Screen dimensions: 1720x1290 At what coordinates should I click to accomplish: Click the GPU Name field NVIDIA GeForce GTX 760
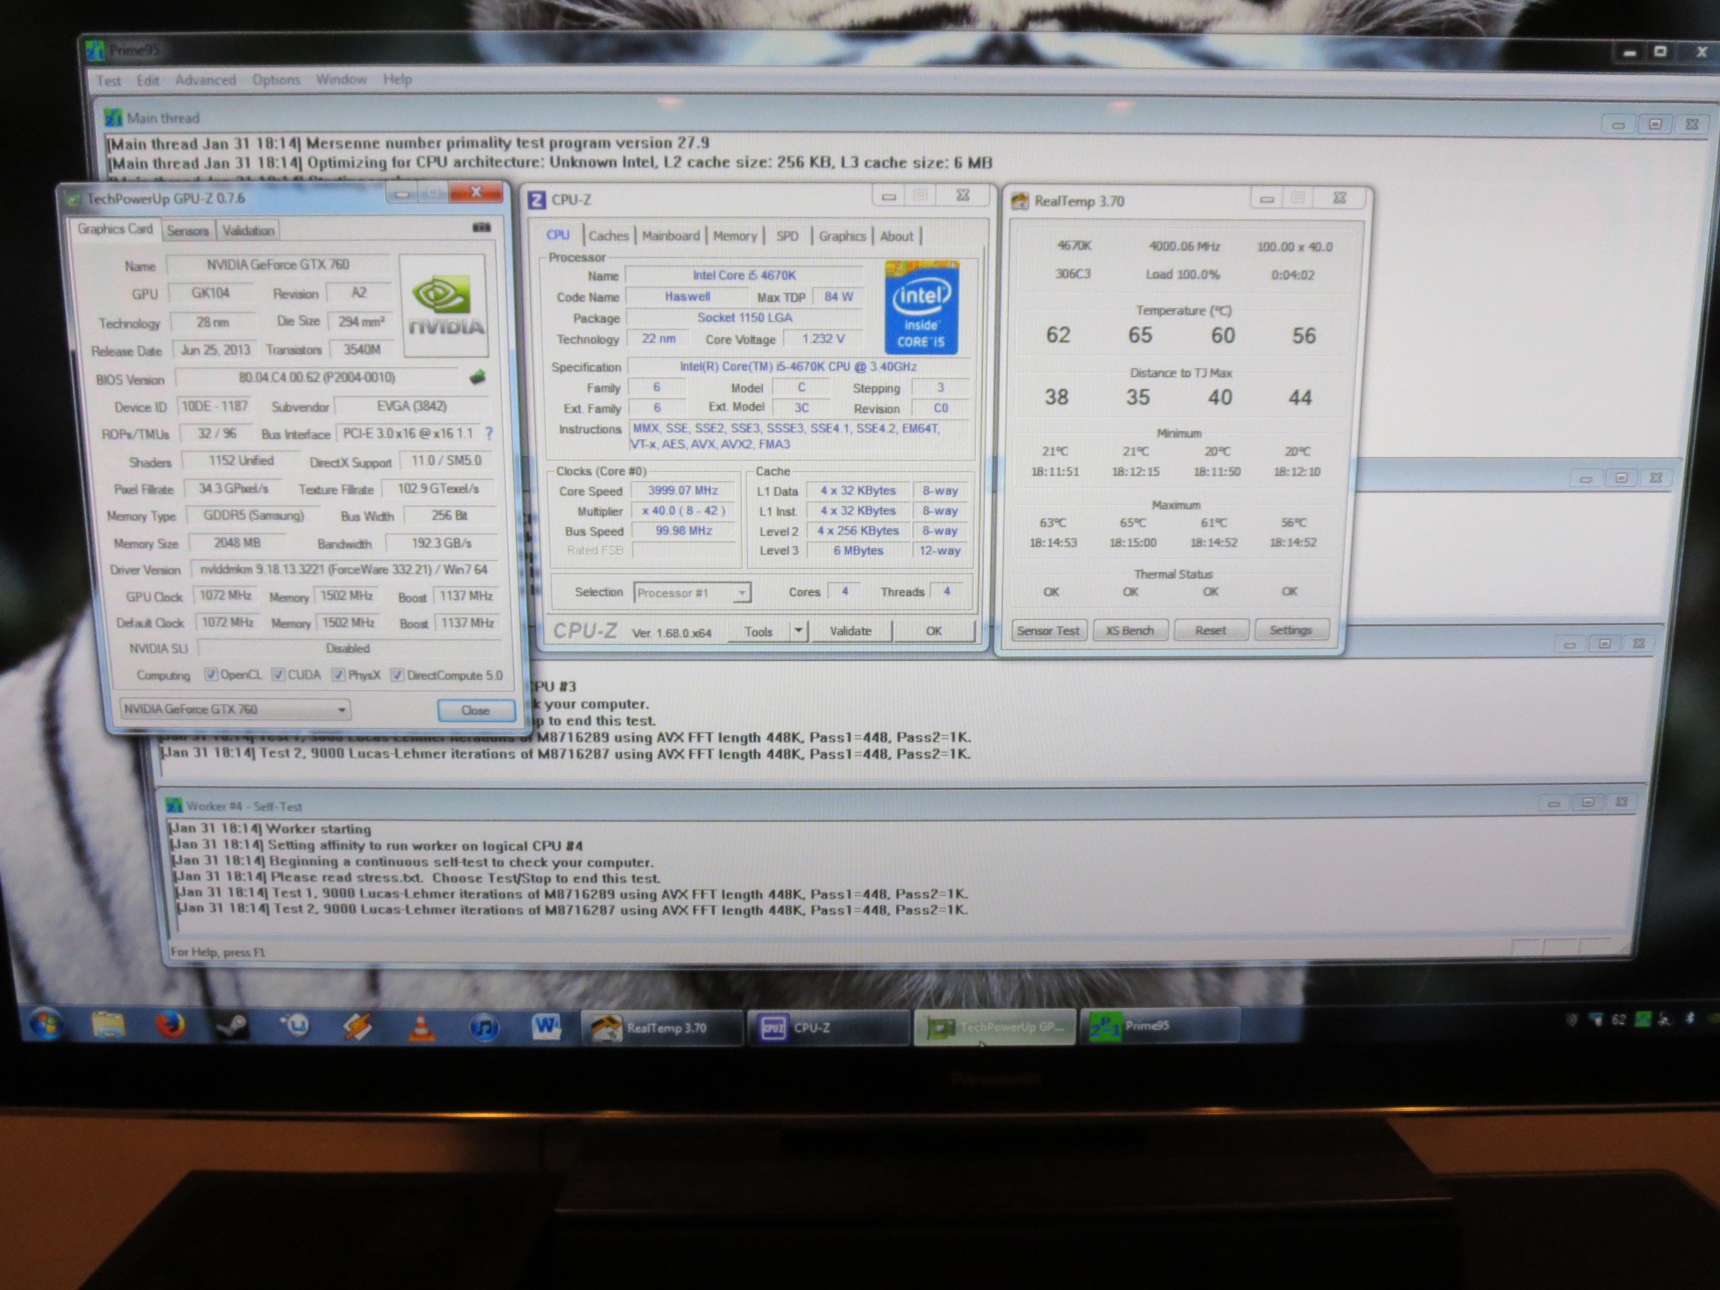278,264
